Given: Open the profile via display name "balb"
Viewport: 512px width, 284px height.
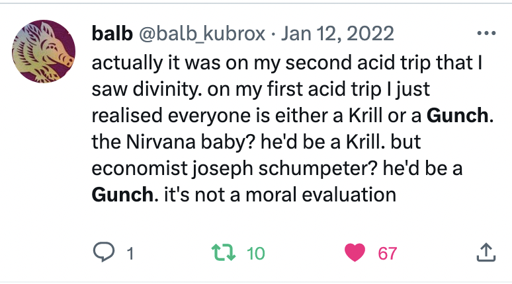Looking at the screenshot, I should [x=110, y=33].
